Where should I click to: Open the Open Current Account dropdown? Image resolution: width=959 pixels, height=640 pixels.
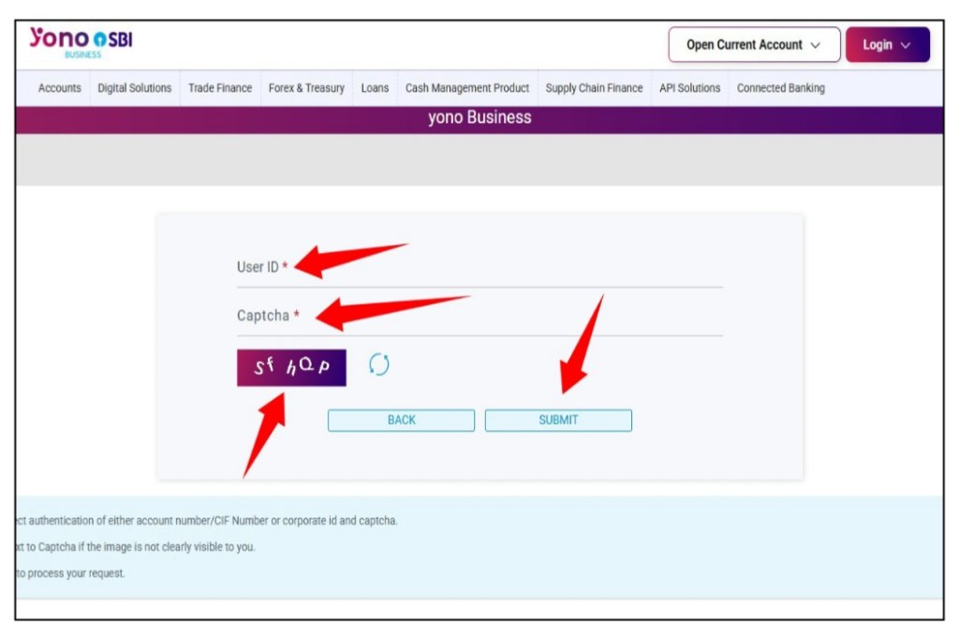(754, 45)
